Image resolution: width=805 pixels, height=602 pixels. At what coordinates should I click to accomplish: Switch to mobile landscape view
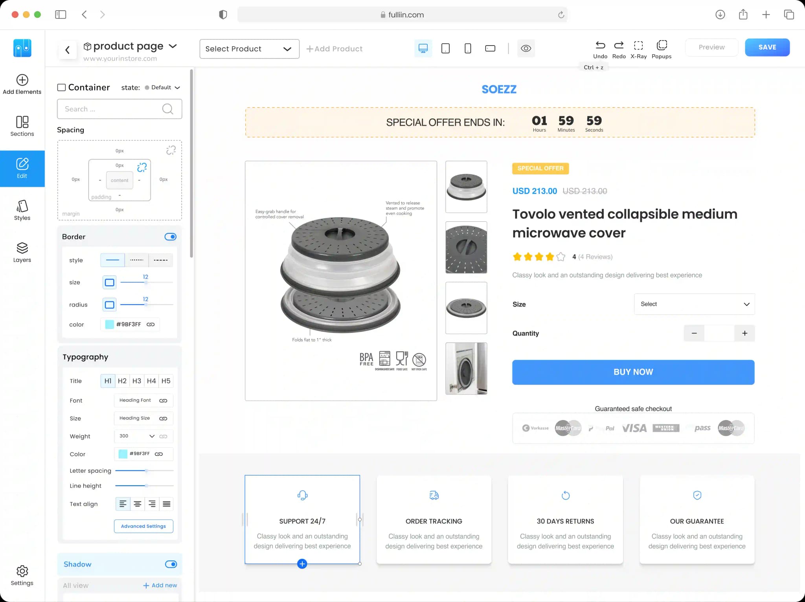pyautogui.click(x=490, y=48)
